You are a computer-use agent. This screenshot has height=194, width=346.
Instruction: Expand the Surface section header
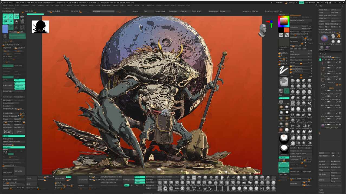tap(282, 50)
